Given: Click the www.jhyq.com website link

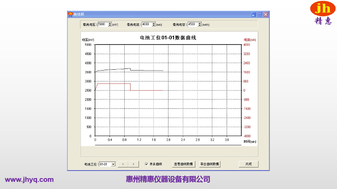Looking at the screenshot, I should point(29,180).
